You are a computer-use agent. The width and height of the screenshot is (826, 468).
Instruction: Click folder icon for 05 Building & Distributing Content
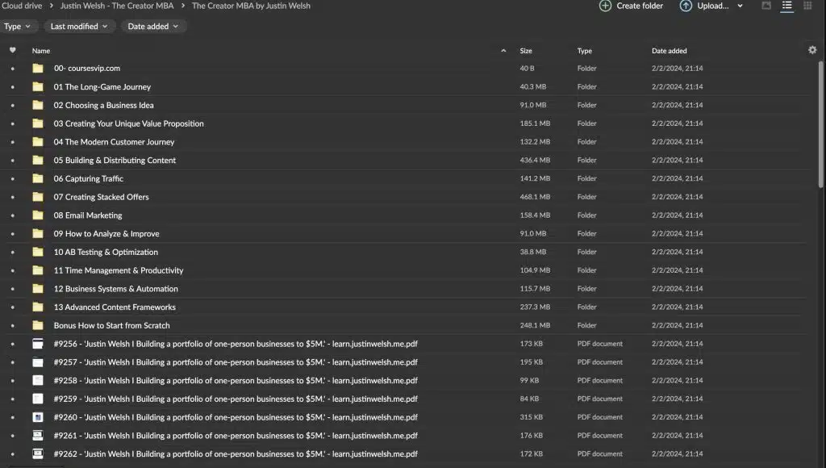tap(38, 161)
